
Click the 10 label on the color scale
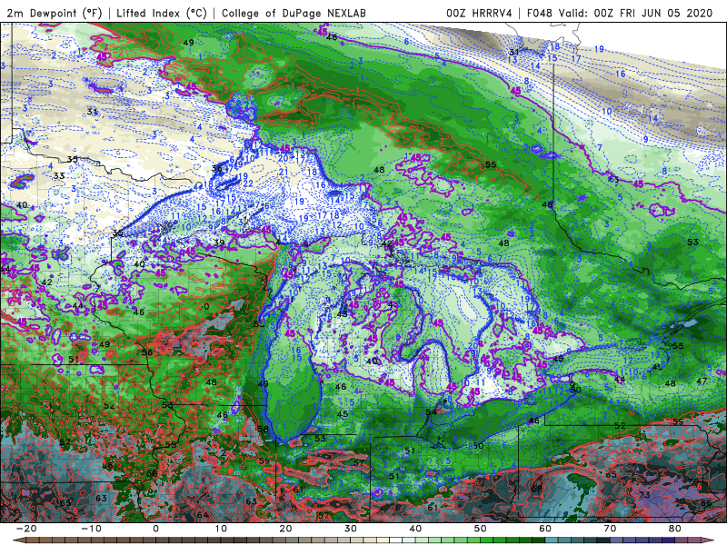pyautogui.click(x=221, y=529)
